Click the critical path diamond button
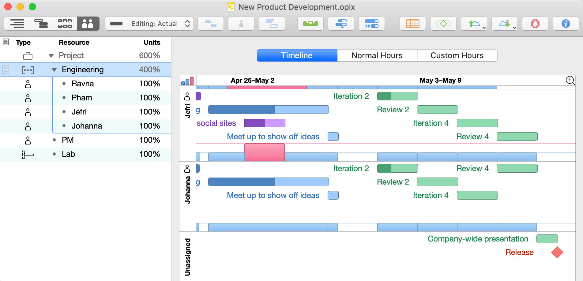The image size is (583, 281). pyautogui.click(x=443, y=24)
